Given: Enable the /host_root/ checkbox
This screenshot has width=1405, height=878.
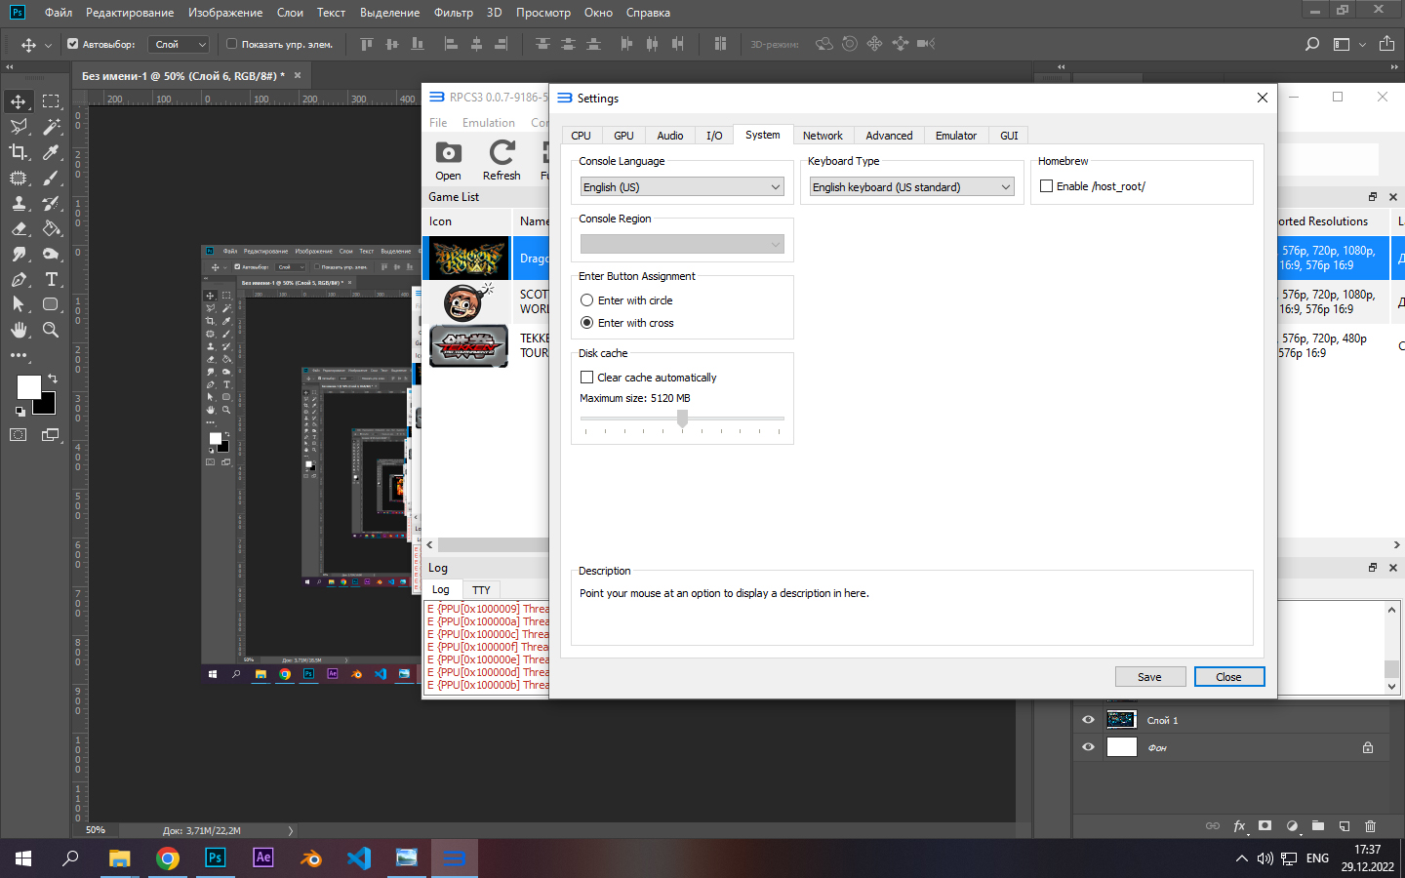Looking at the screenshot, I should (1046, 186).
